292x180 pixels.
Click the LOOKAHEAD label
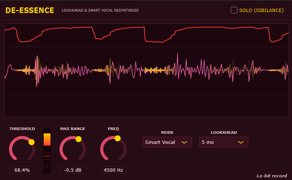224,132
